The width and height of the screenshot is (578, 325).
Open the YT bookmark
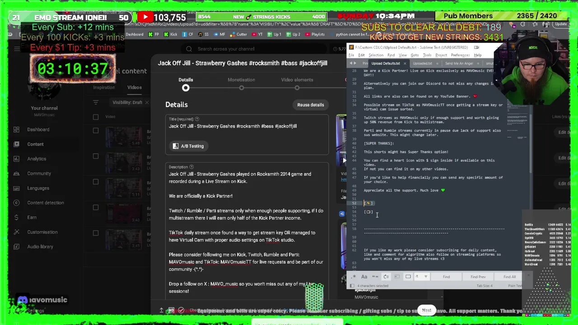tap(256, 34)
